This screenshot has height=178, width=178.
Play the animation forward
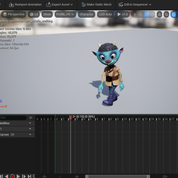(x=18, y=176)
